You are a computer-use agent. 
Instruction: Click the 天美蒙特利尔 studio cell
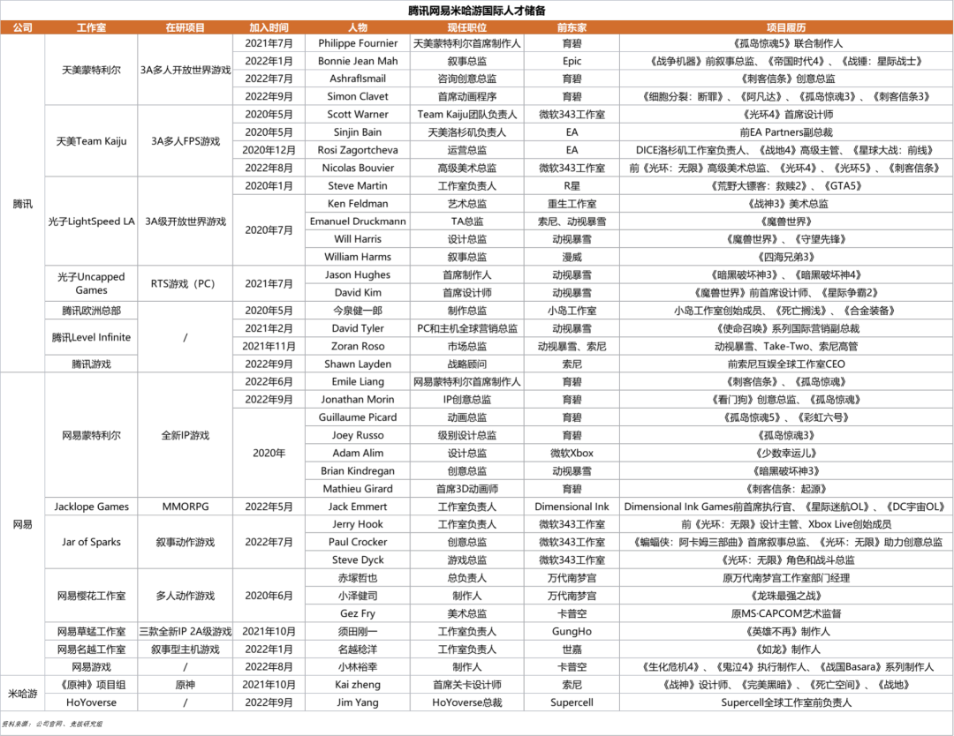pos(91,70)
